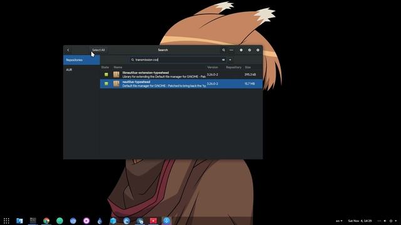Launch Google Chrome from dock

click(46, 221)
